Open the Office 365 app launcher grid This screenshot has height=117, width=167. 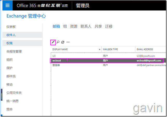[8, 5]
